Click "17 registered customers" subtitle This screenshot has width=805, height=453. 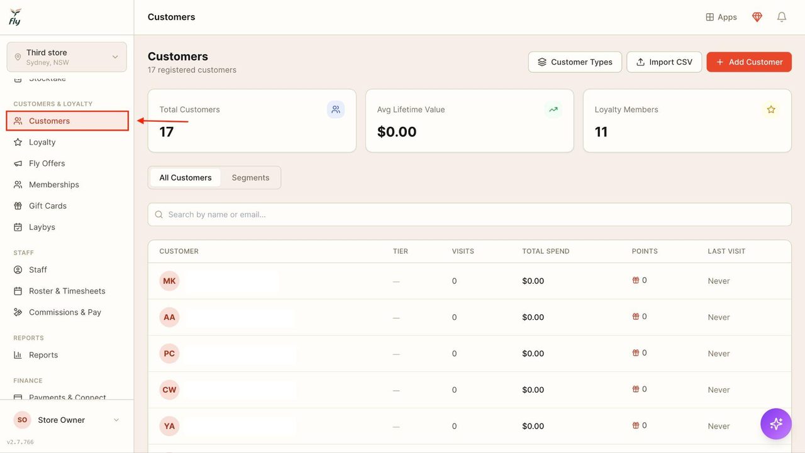[192, 70]
